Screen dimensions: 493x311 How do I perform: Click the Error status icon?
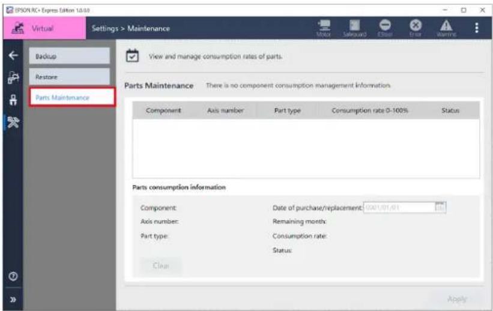pyautogui.click(x=416, y=28)
